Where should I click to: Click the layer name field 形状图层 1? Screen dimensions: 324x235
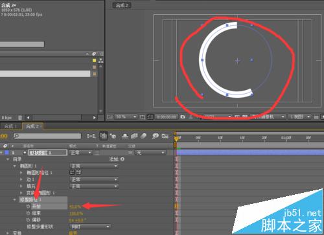coord(48,153)
